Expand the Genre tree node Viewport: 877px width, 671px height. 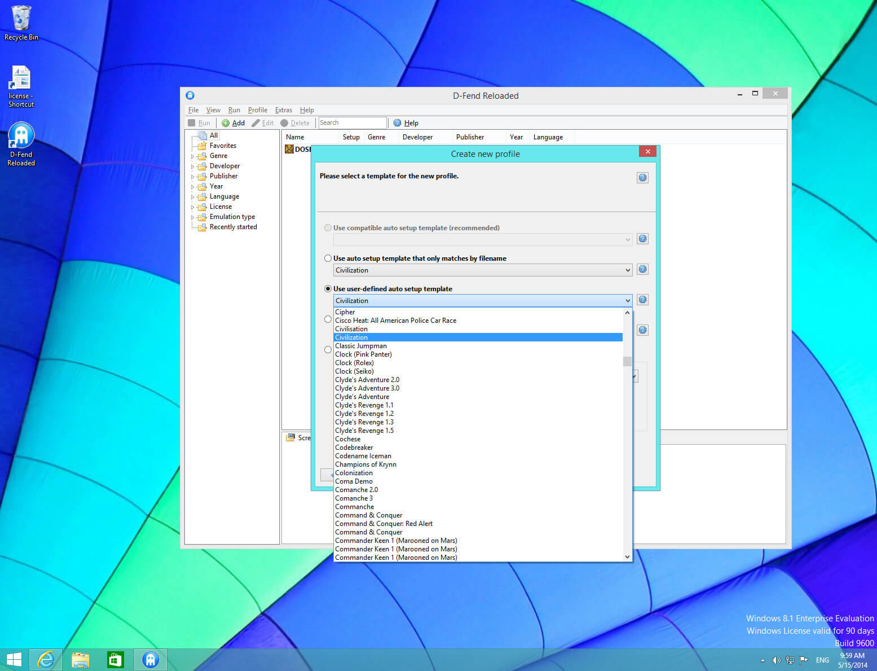point(192,156)
